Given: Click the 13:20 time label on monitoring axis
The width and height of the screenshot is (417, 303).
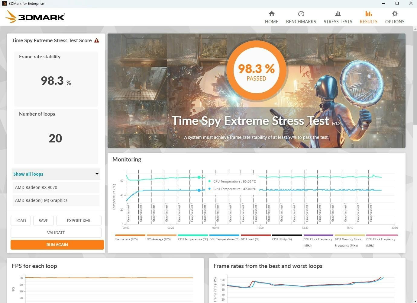Looking at the screenshot, I should [x=305, y=228].
